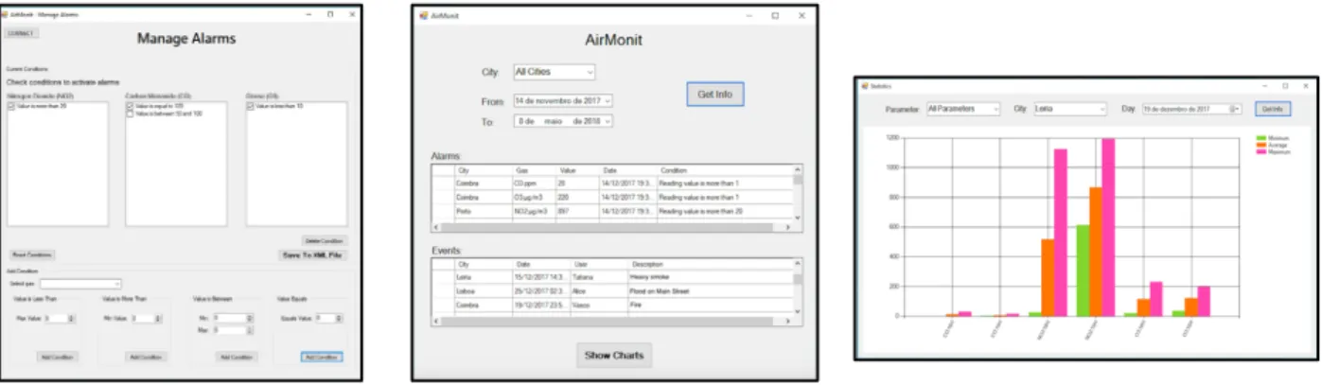Click the Max Value stepper under Value is Less Than
Screen dimensions: 1322x385
coord(59,319)
